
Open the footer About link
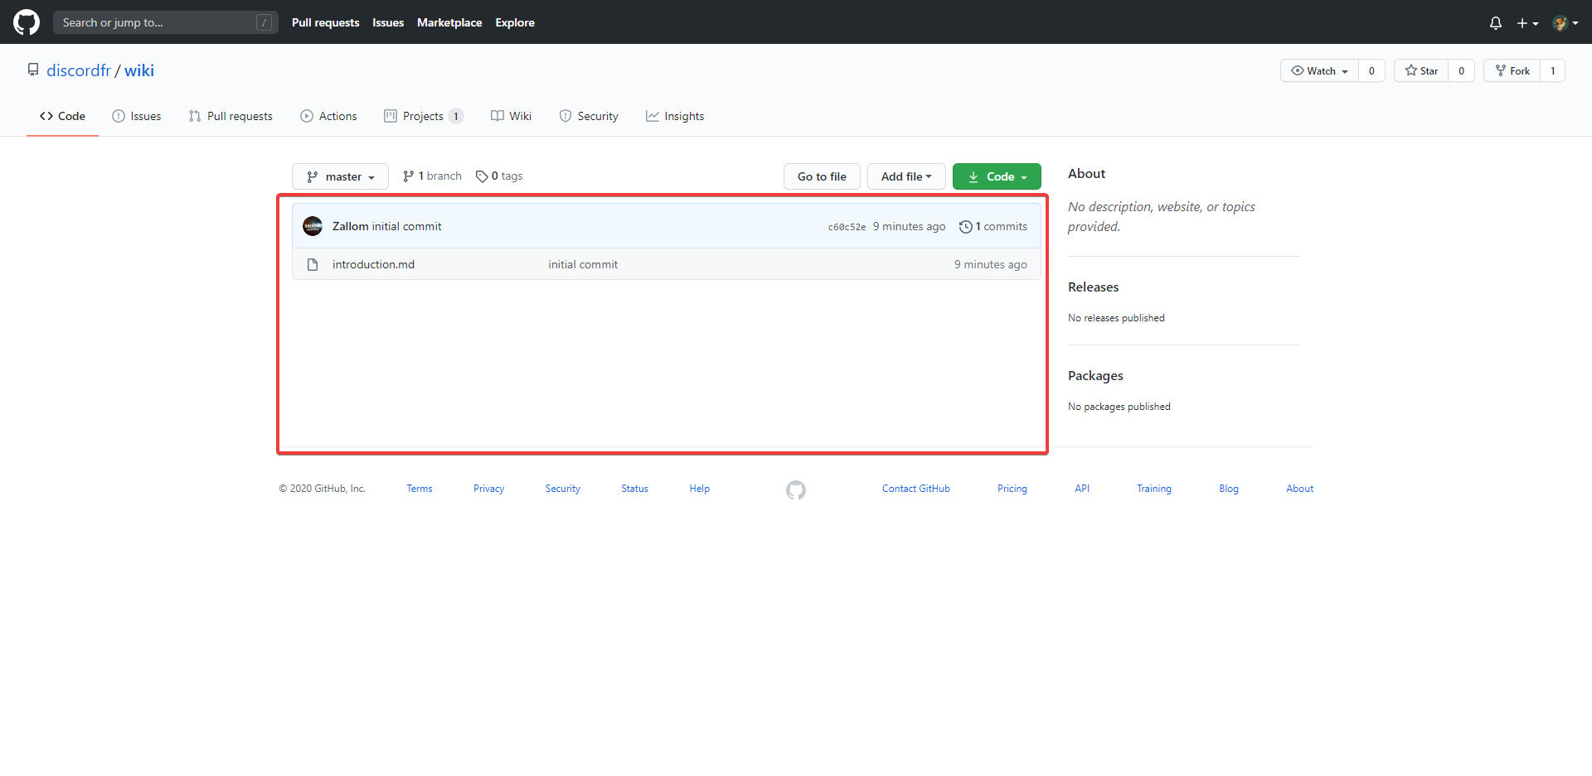(1299, 489)
